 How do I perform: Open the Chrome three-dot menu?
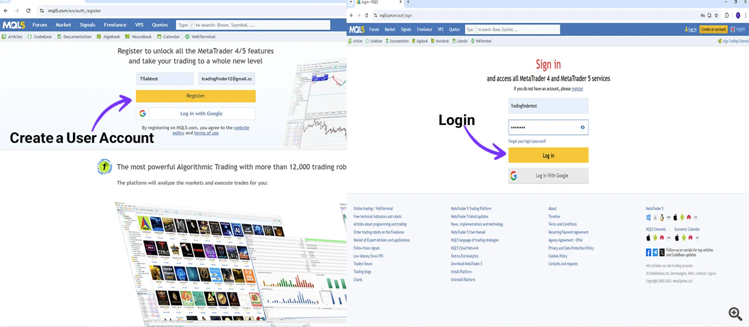click(x=746, y=15)
